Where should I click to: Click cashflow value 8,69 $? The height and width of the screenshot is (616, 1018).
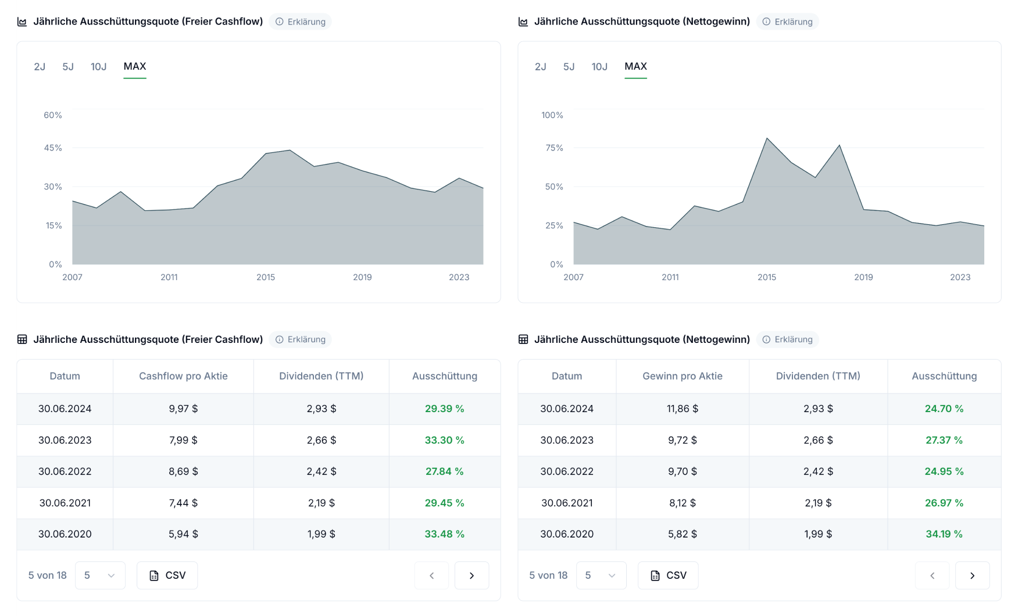(x=183, y=471)
